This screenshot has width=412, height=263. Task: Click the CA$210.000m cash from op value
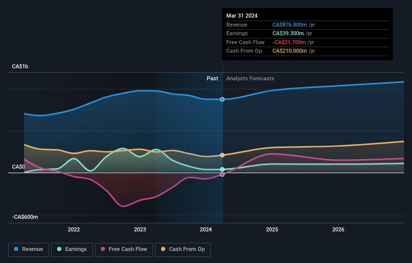pyautogui.click(x=290, y=51)
